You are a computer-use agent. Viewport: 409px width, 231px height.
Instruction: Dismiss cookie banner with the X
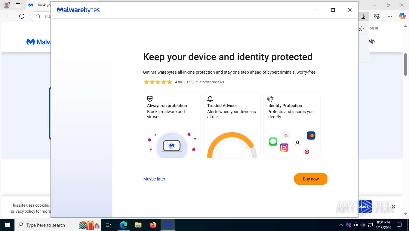pos(393,207)
